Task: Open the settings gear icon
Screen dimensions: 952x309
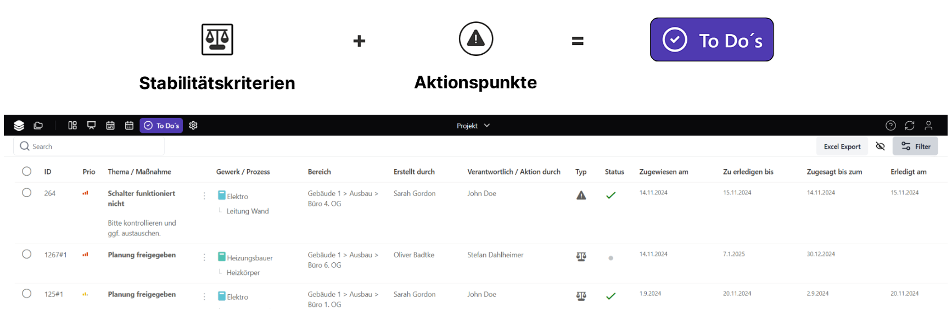Action: click(193, 126)
